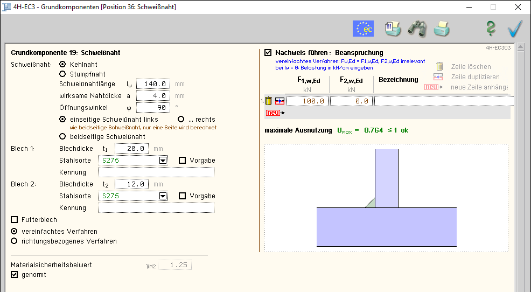
Task: Open Blech 1 Stahlsorte dropdown
Action: pos(163,161)
